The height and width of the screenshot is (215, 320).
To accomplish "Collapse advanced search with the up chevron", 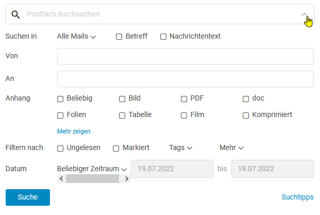I will (304, 14).
